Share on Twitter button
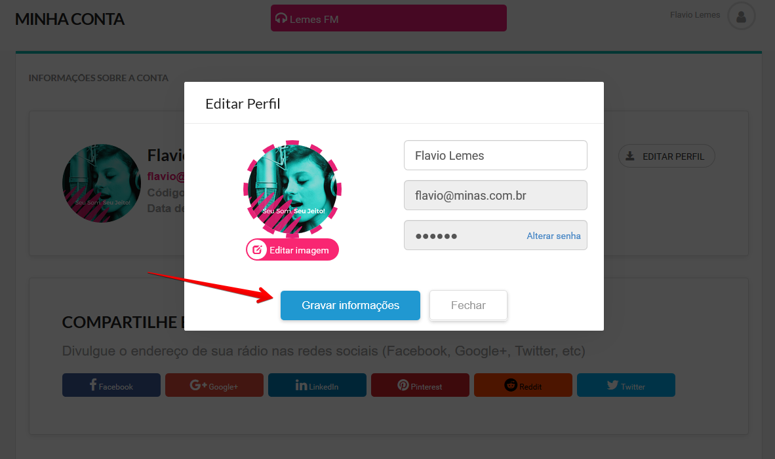The width and height of the screenshot is (775, 459). [x=626, y=385]
